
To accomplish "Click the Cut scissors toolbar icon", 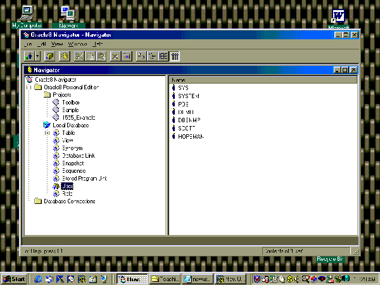I will click(x=79, y=56).
